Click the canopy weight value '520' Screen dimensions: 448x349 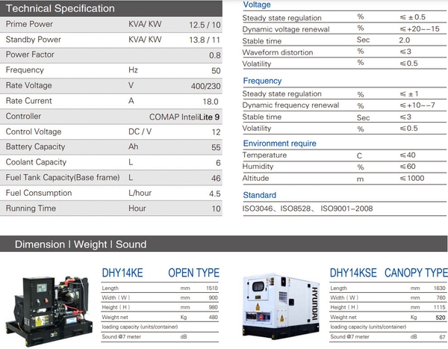[441, 318]
